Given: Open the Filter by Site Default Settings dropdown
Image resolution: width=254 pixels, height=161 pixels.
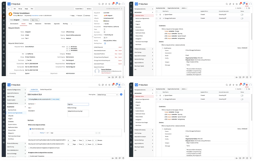Looking at the screenshot, I should 108,94.
